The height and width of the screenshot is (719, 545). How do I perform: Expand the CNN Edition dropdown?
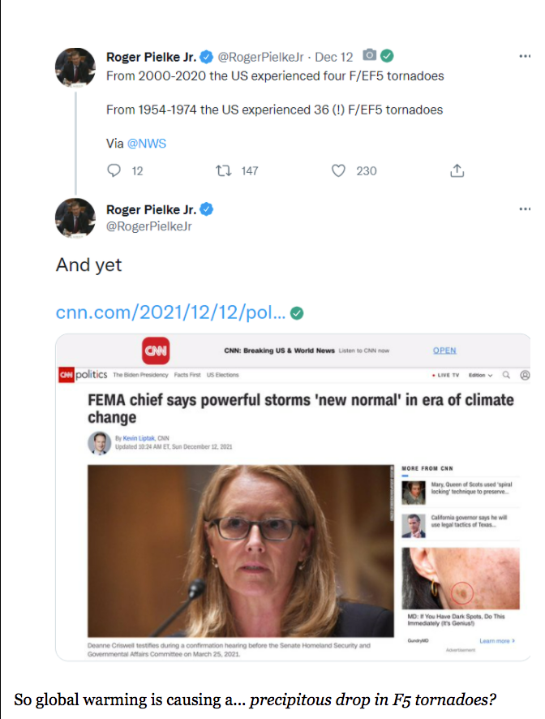pyautogui.click(x=480, y=375)
